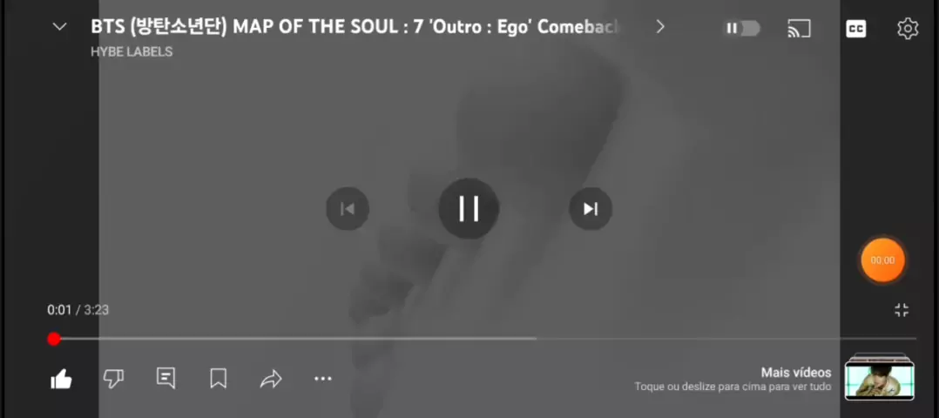Collapse the player with the down chevron
Screen dimensions: 939x418
click(59, 26)
